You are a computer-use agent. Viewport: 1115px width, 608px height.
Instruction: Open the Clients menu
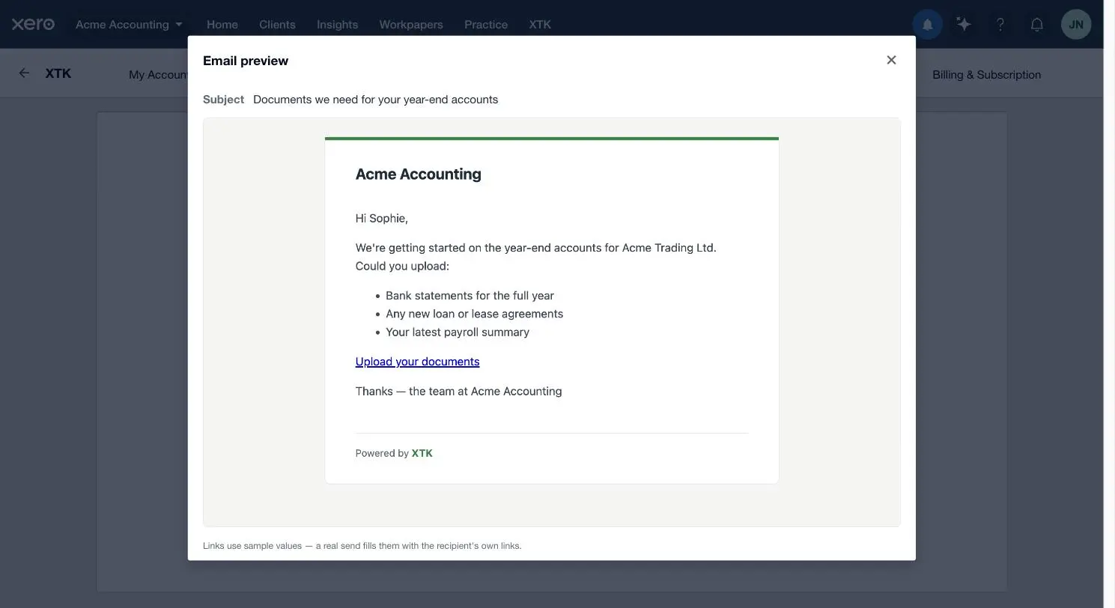(277, 24)
